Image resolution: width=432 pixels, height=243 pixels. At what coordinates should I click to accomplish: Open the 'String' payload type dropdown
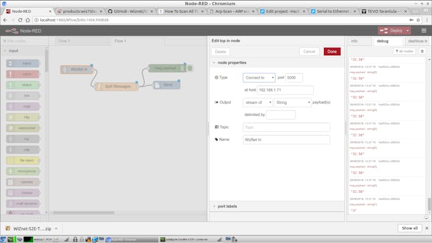click(x=292, y=102)
